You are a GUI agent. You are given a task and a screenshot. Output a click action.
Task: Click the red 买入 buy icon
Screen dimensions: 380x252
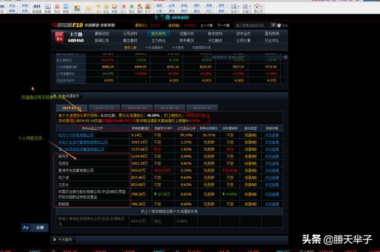123,8
